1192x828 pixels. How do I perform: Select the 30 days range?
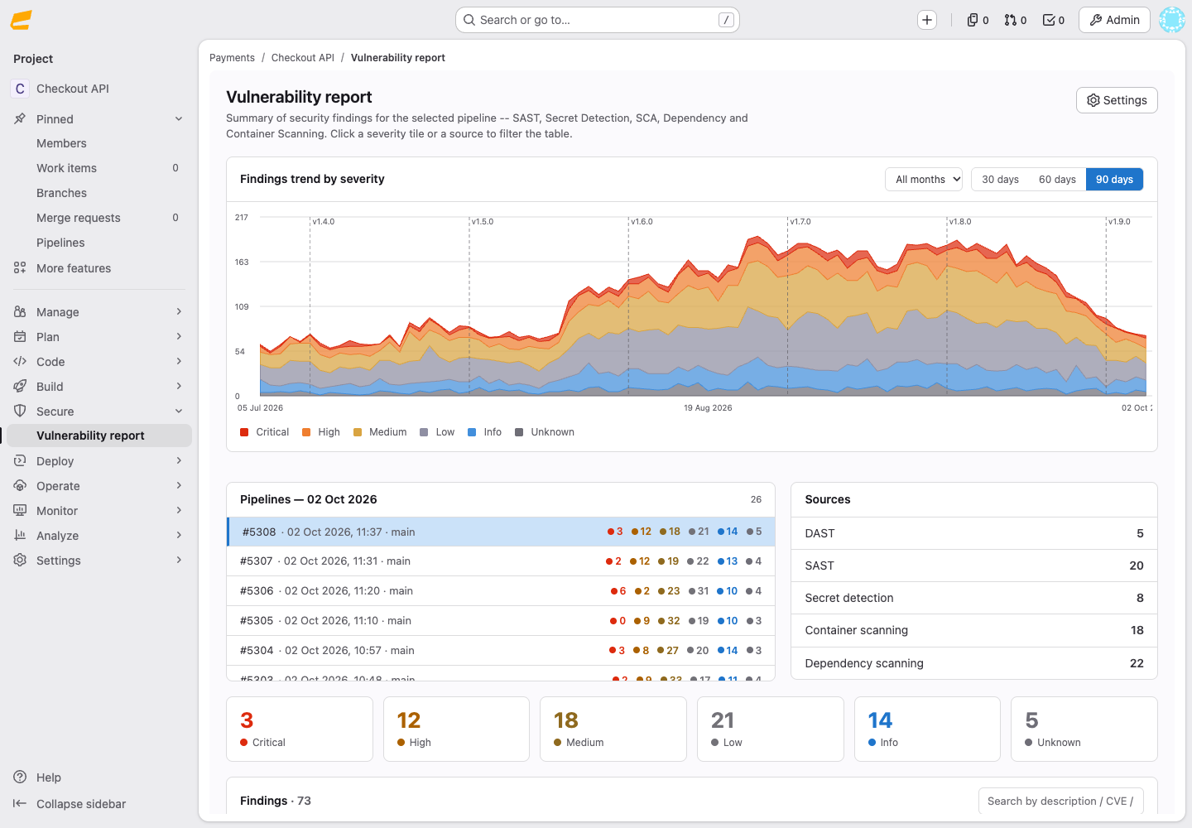[x=1000, y=180]
